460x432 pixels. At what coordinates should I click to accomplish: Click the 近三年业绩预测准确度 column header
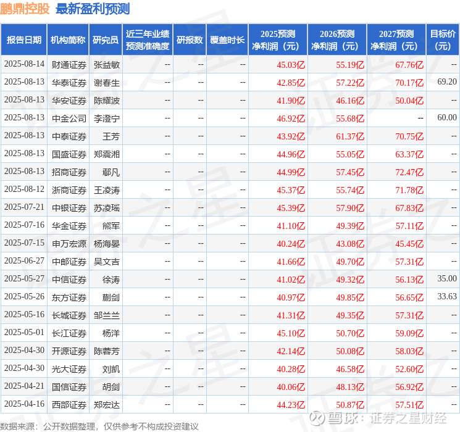(148, 40)
